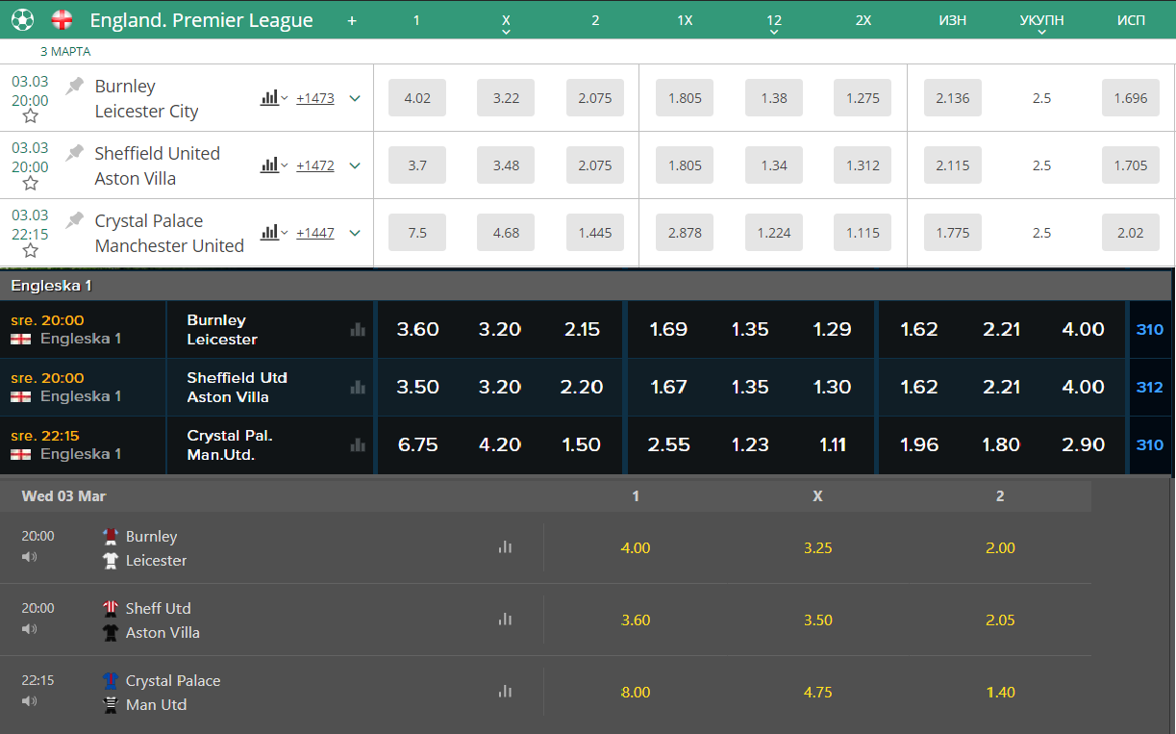Open statistics chart for Crystal Palace vs Manchester United
This screenshot has height=734, width=1176.
point(269,232)
